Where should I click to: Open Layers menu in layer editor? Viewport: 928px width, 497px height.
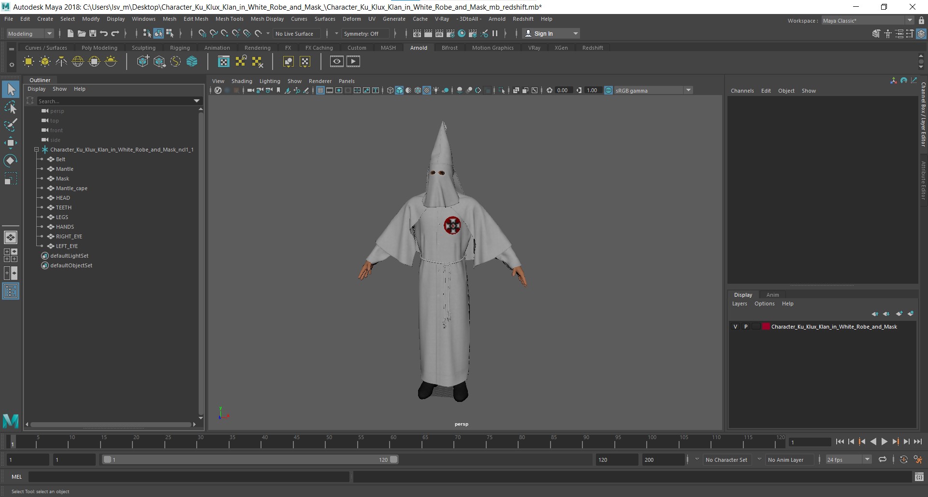coord(739,304)
